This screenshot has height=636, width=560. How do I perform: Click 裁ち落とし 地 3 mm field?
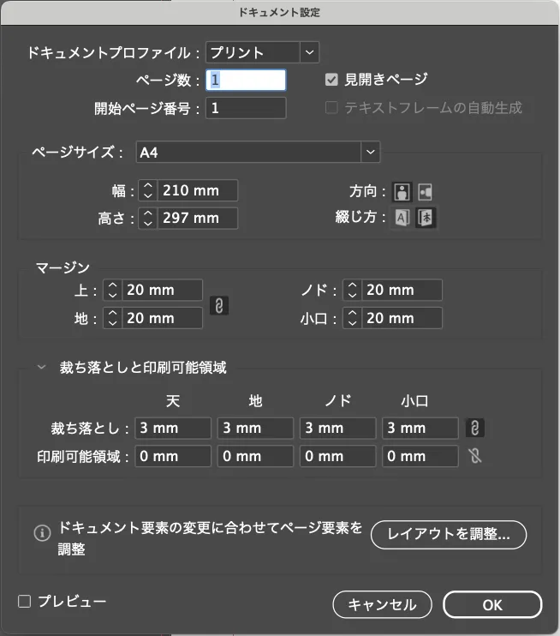(x=255, y=429)
